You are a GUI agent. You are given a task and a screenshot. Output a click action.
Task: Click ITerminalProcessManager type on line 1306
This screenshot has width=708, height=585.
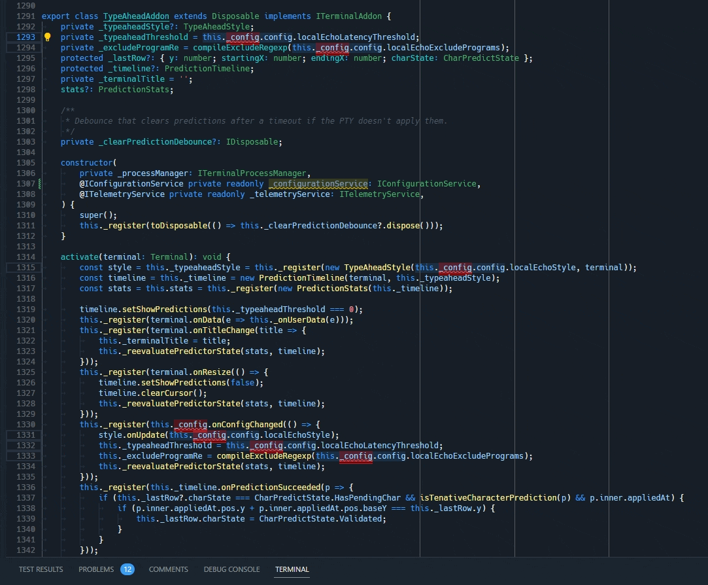(x=252, y=173)
